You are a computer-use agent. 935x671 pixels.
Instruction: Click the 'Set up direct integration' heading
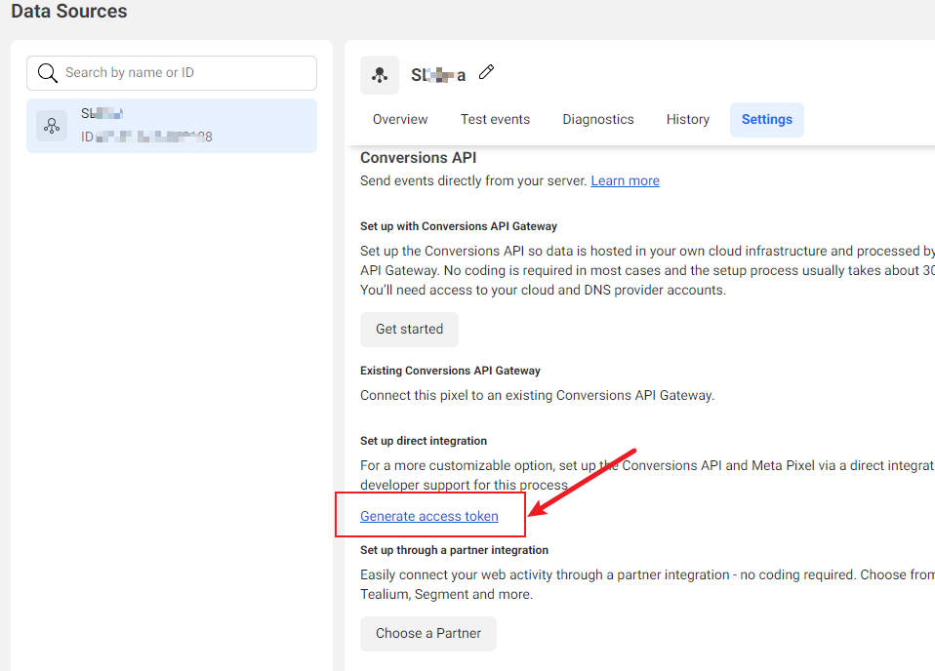coord(424,441)
